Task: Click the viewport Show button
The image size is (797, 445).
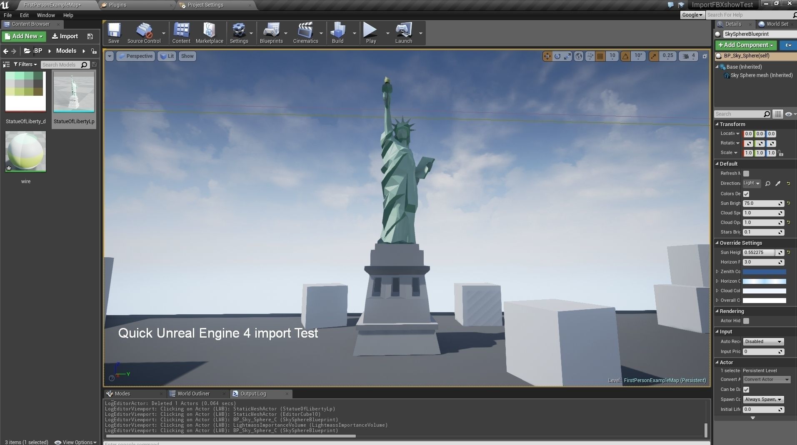Action: 187,56
